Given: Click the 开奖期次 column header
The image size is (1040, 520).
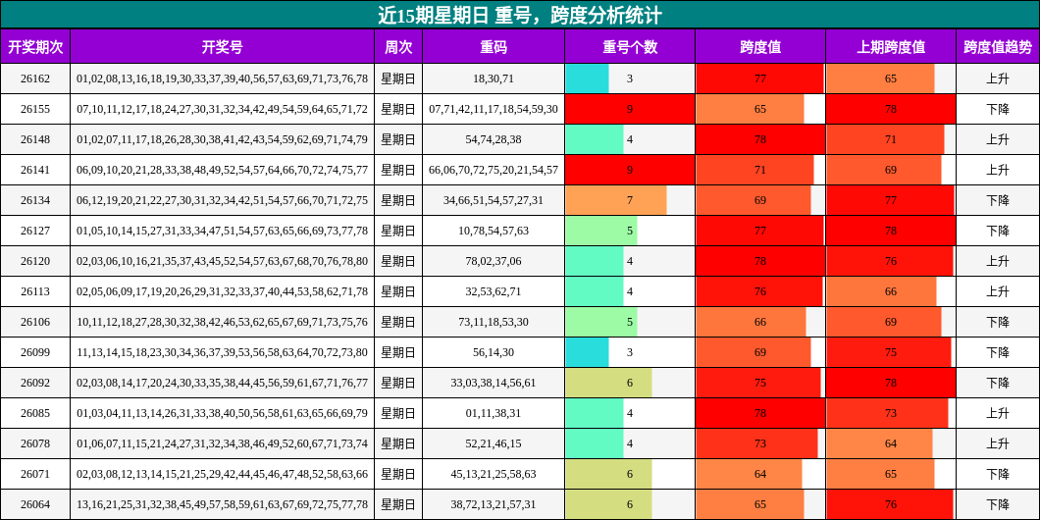Looking at the screenshot, I should click(35, 46).
